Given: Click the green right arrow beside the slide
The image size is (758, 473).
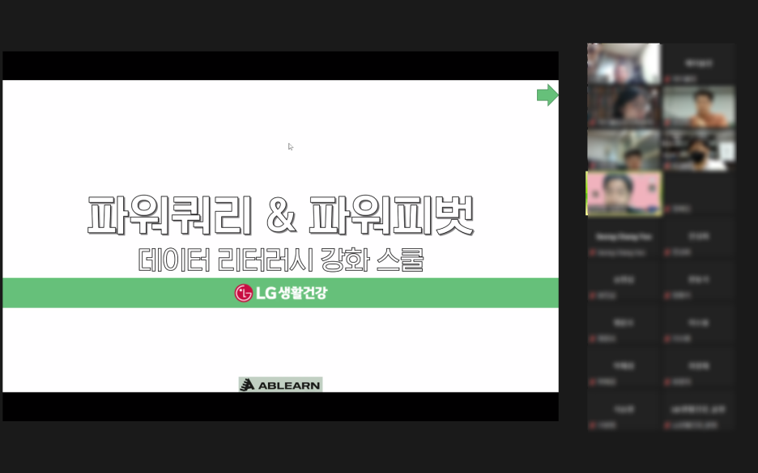Looking at the screenshot, I should click(x=547, y=95).
